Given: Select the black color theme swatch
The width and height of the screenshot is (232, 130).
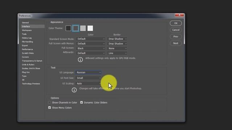Looking at the screenshot, I should coord(69,28).
